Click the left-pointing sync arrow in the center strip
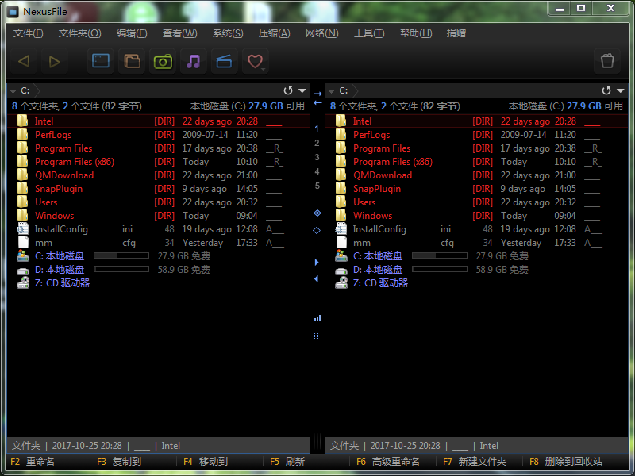Screen dimensions: 635x476 (x=317, y=103)
